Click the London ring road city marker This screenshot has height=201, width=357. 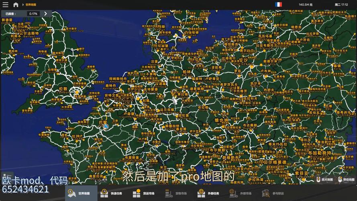click(77, 92)
